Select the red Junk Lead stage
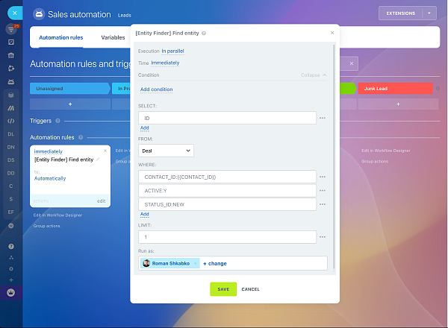Image resolution: width=448 pixels, height=328 pixels. 395,88
